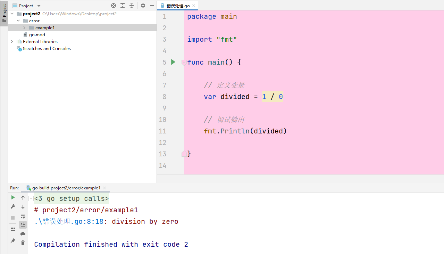Follow the .\错误处理.go:8:18 link
The image size is (444, 254).
69,221
